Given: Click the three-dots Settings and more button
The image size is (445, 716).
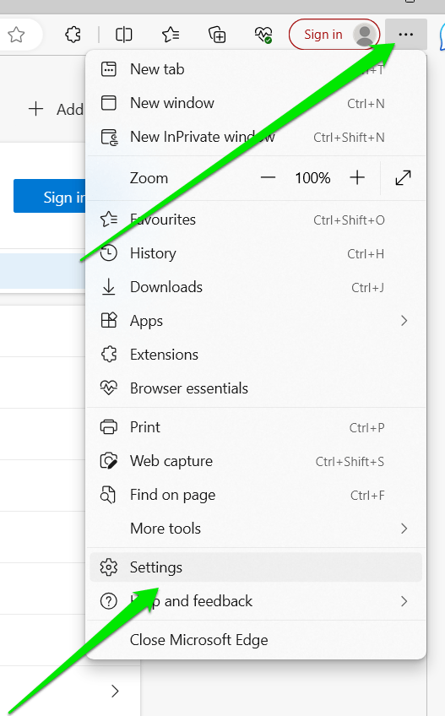Looking at the screenshot, I should [405, 35].
